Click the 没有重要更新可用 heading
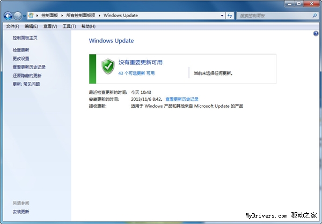322x224 pixels. (140, 62)
